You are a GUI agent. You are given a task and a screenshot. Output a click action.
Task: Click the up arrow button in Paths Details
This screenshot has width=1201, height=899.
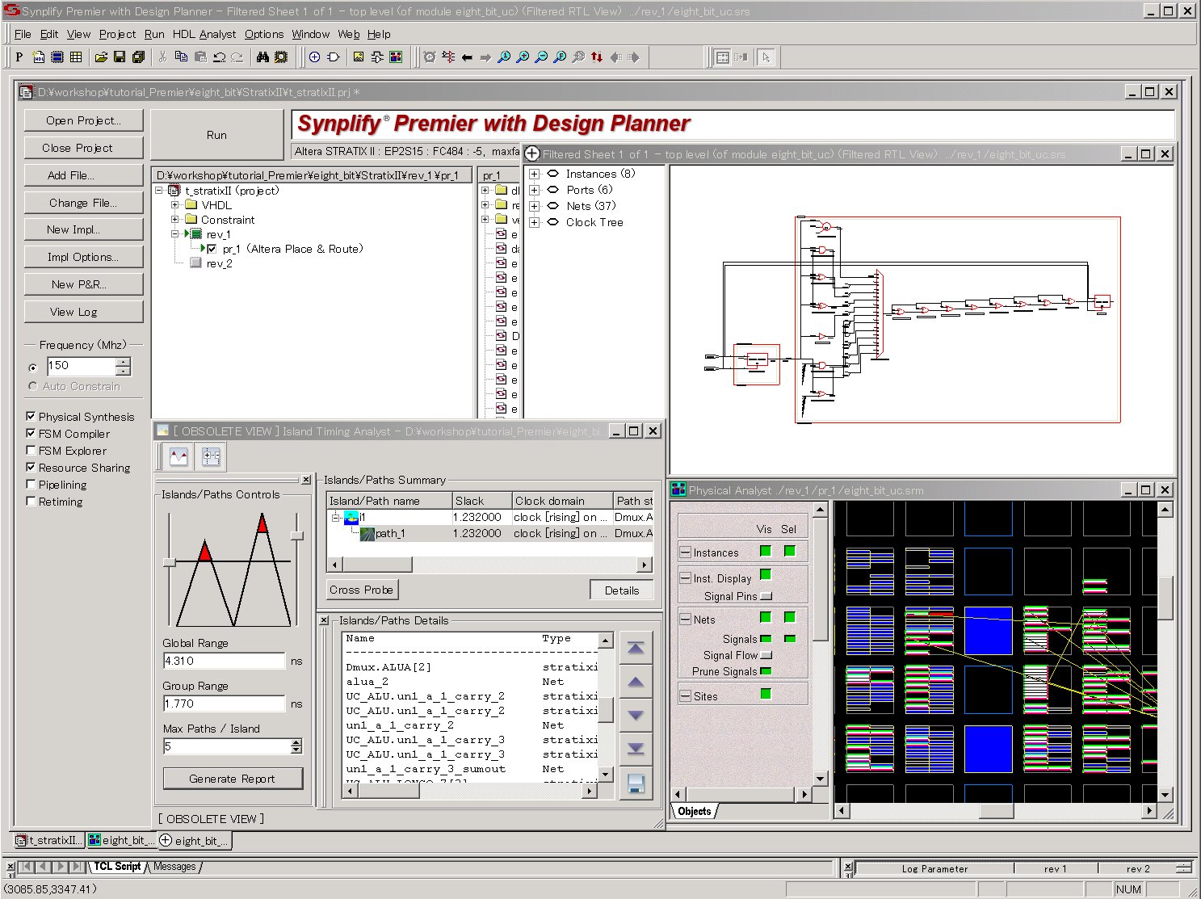click(636, 683)
